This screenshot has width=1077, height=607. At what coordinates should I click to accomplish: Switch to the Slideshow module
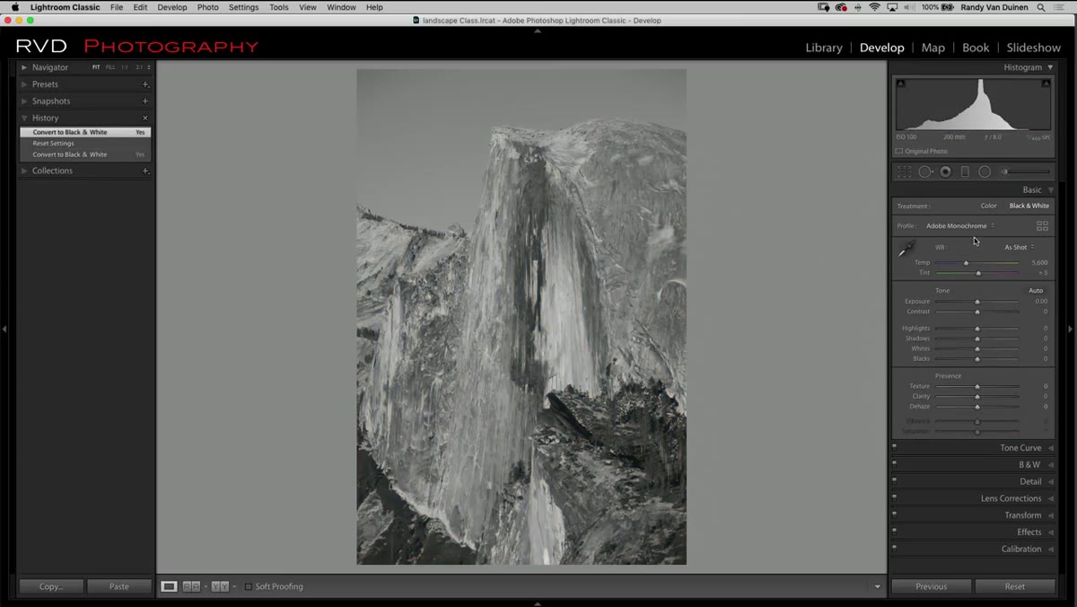(1033, 48)
